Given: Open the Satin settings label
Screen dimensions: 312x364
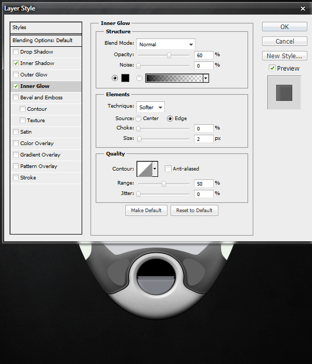Looking at the screenshot, I should (x=26, y=132).
